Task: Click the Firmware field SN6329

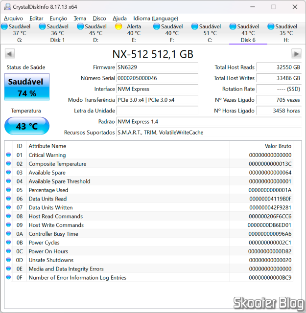Action: pyautogui.click(x=157, y=67)
